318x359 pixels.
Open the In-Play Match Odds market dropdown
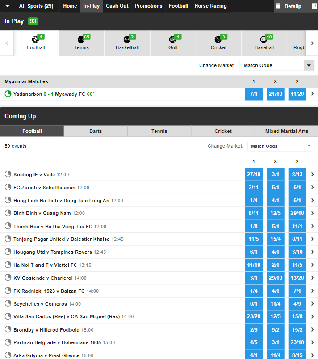[276, 65]
